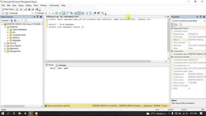The height and width of the screenshot is (116, 206).
Task: Display the estimated execution plan
Action: [x=57, y=13]
